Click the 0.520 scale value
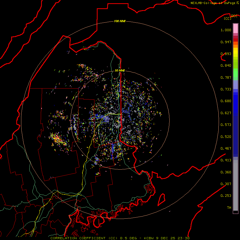Screen dimensions: 240x240 click(x=226, y=137)
